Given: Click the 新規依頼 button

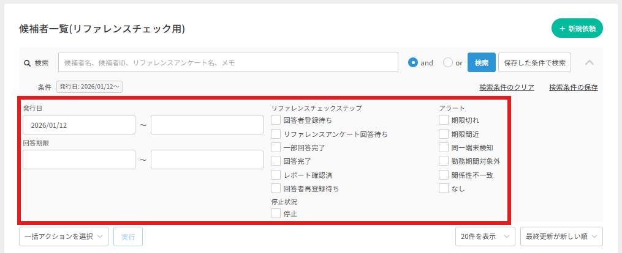Looking at the screenshot, I should (x=577, y=29).
